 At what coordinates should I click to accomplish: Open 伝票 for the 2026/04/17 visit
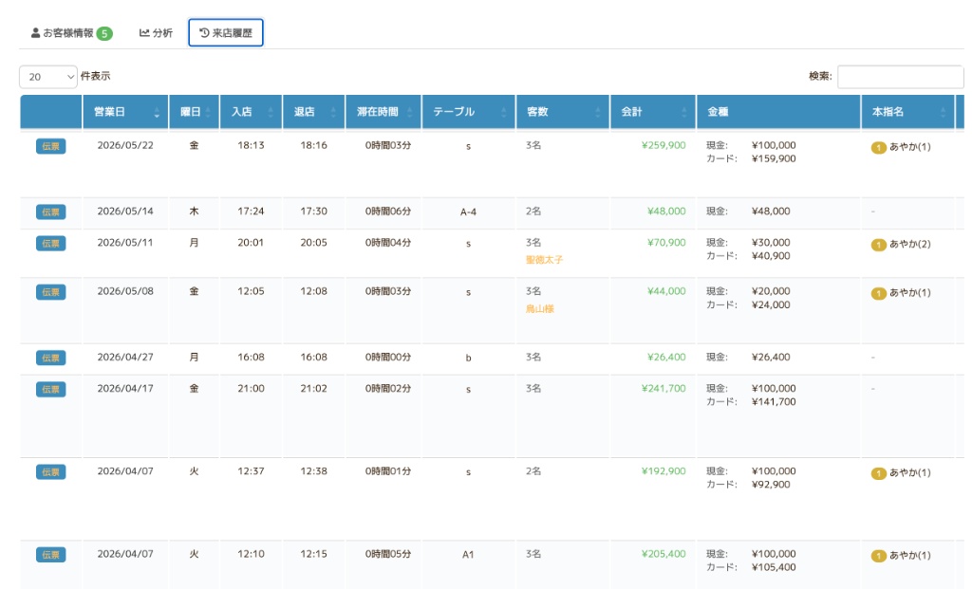[x=51, y=390]
